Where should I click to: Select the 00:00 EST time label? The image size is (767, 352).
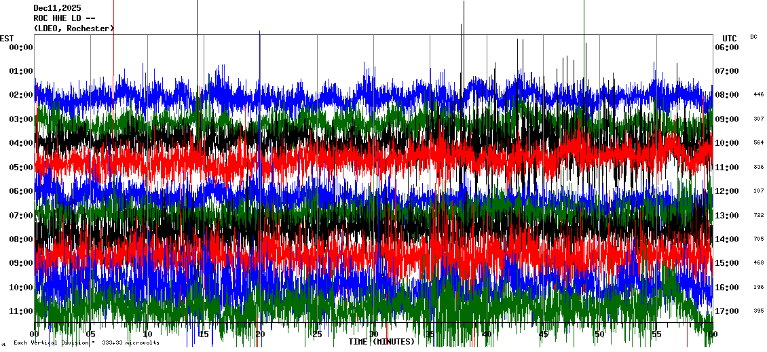click(21, 47)
